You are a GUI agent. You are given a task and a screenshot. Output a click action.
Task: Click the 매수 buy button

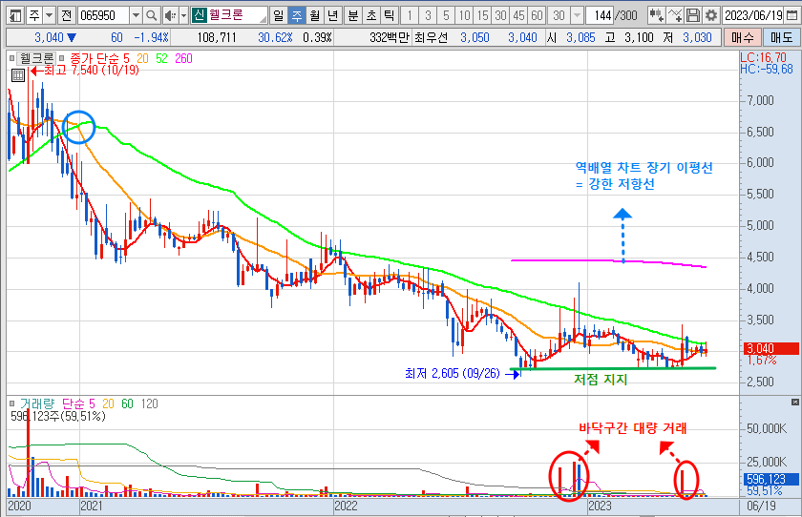[742, 37]
